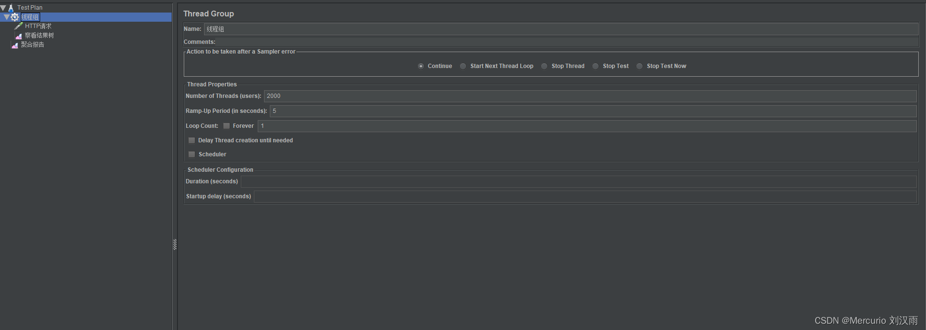926x330 pixels.
Task: Open 察看结果树 listener
Action: pyautogui.click(x=39, y=35)
